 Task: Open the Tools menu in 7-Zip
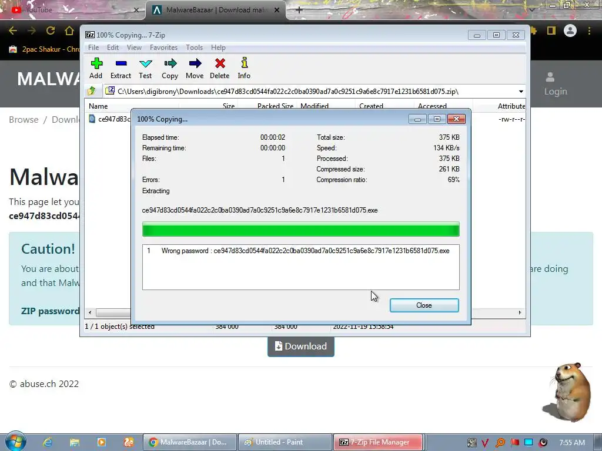point(194,48)
